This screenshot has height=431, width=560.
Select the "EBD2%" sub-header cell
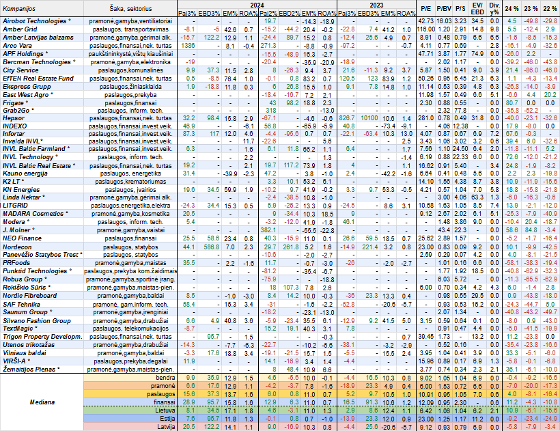(290, 13)
